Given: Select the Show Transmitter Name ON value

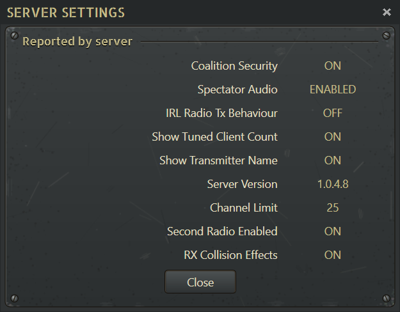Looking at the screenshot, I should [x=332, y=160].
